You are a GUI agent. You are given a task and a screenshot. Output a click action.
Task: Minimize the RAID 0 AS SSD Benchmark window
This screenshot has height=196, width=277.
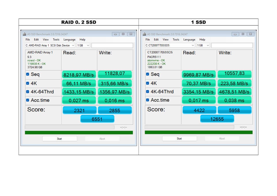pos(115,34)
